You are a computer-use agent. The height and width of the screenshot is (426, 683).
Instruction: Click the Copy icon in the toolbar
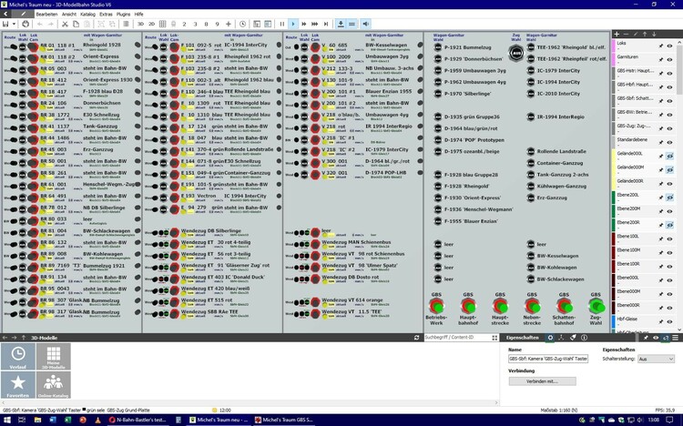(x=76, y=24)
